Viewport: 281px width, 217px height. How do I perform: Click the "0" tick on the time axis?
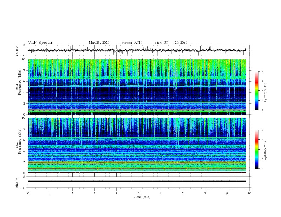[28, 193]
